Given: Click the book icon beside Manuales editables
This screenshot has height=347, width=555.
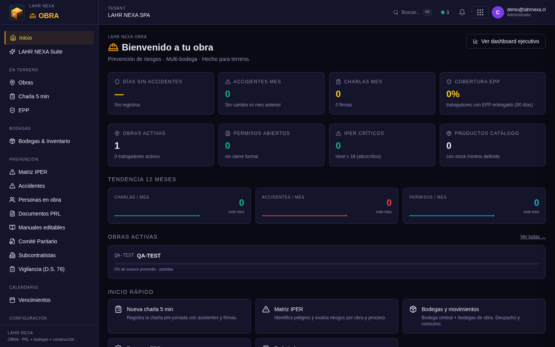Looking at the screenshot, I should click(12, 227).
